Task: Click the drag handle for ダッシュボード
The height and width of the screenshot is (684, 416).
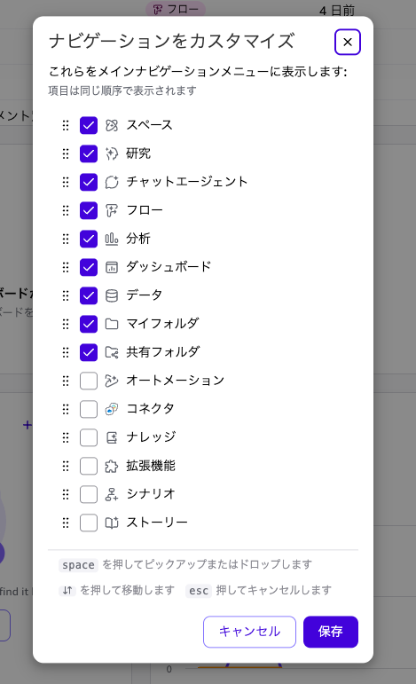Action: pyautogui.click(x=66, y=267)
